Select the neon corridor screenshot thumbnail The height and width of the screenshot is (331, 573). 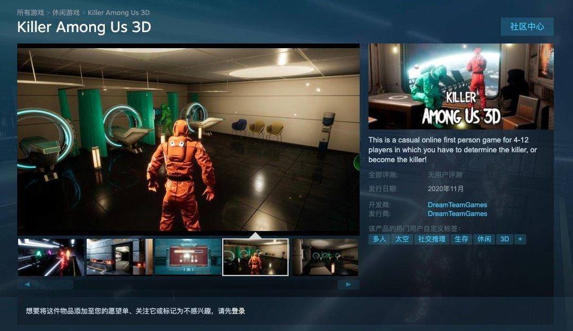pyautogui.click(x=51, y=257)
